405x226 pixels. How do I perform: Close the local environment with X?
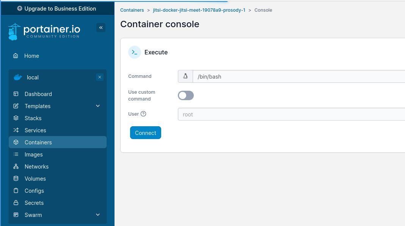click(x=100, y=77)
